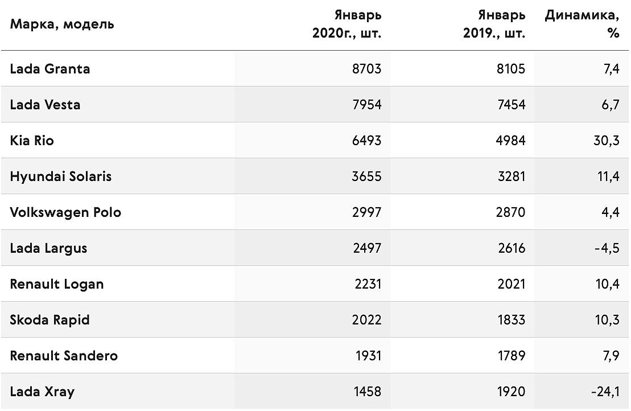Image resolution: width=631 pixels, height=411 pixels.
Task: Click the 2616 value for Lada Largus
Action: click(512, 248)
